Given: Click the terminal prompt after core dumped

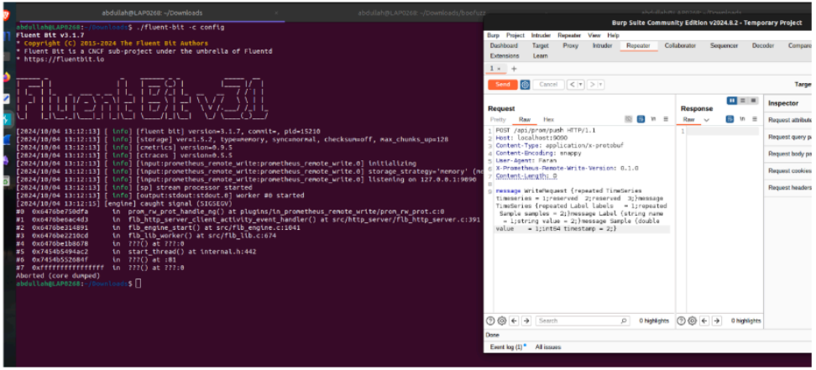Looking at the screenshot, I should [138, 283].
